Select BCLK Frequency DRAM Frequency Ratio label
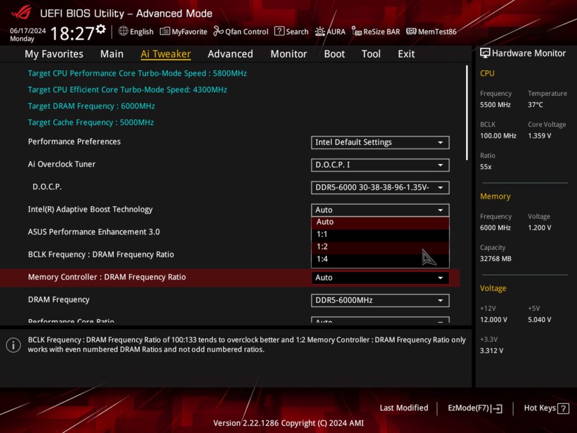The height and width of the screenshot is (433, 577). coord(101,255)
